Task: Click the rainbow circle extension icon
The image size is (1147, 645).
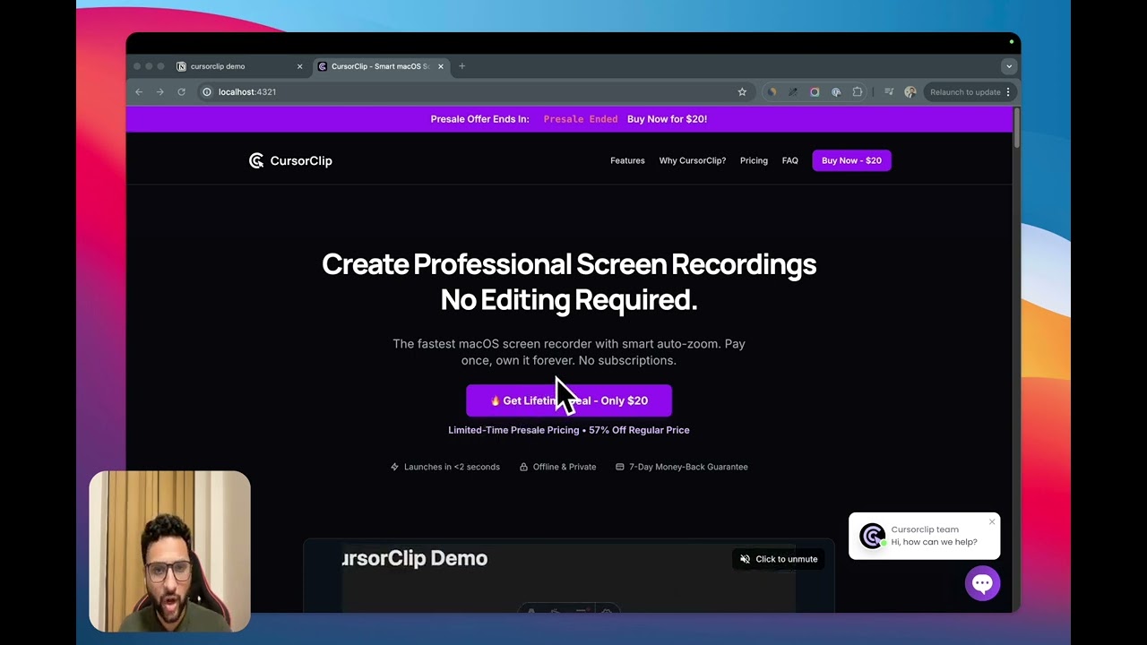Action: coord(815,92)
